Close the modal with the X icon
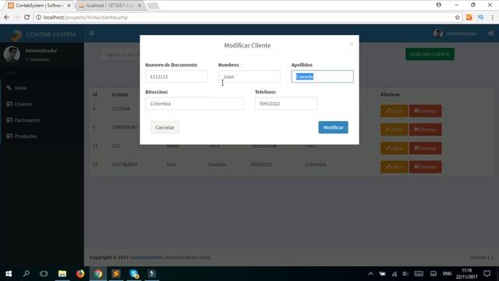The height and width of the screenshot is (281, 499). point(352,44)
